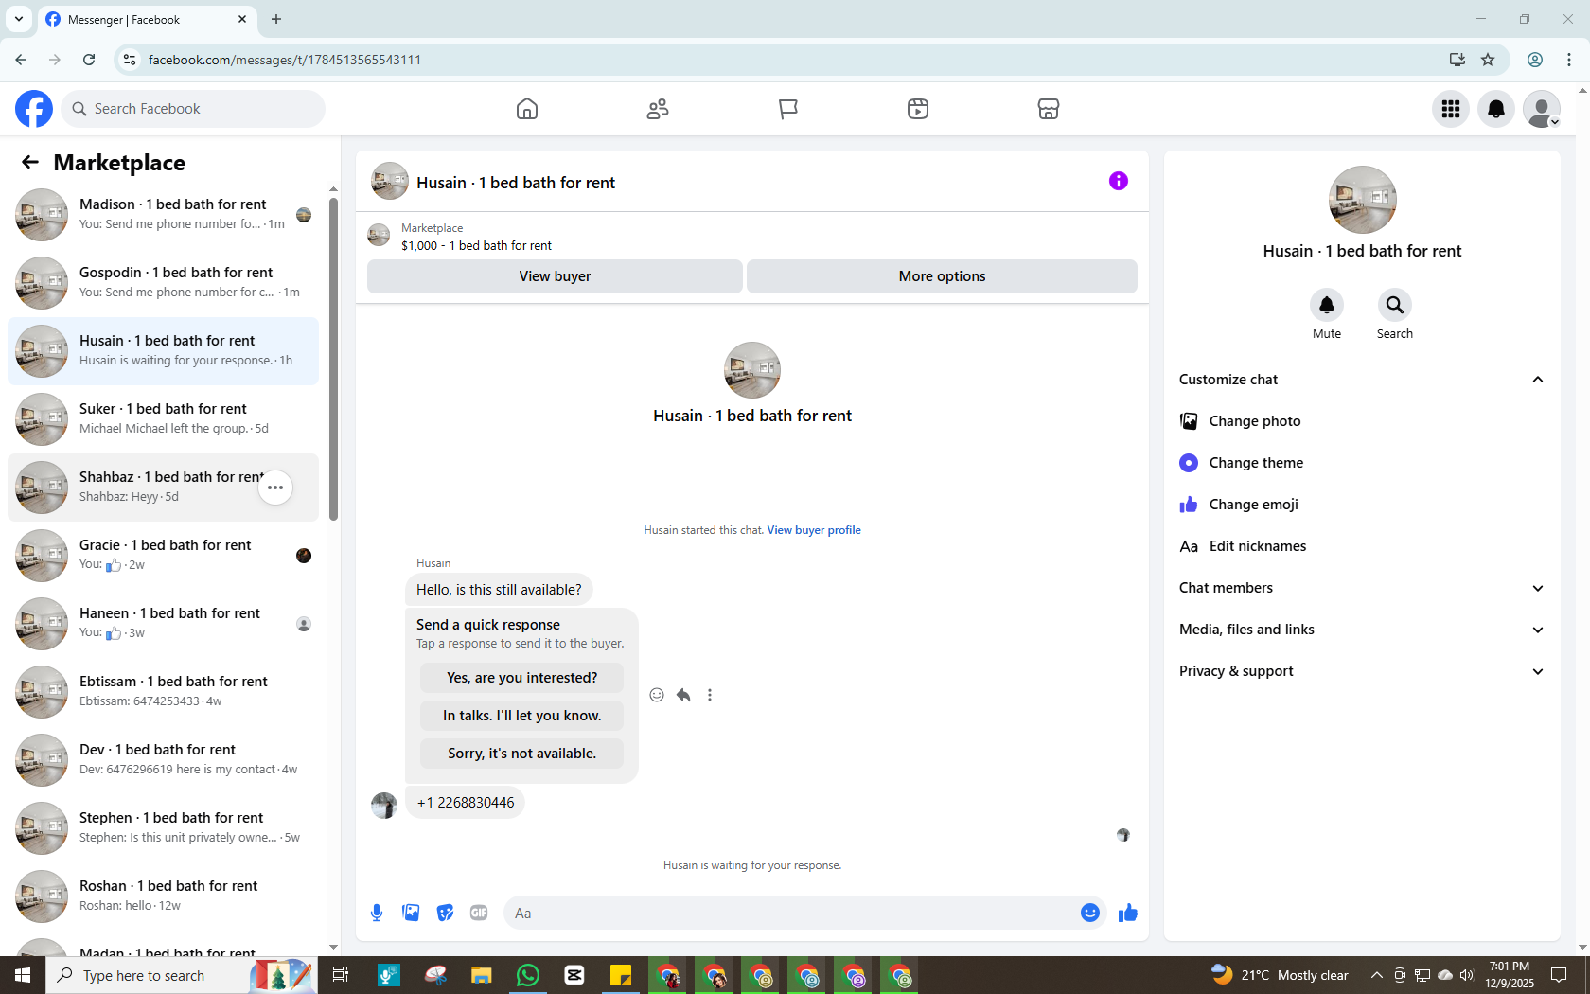Click the Facebook logo
This screenshot has height=994, width=1590.
pos(34,109)
